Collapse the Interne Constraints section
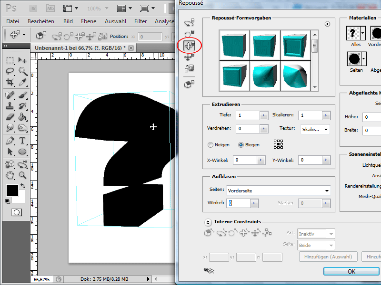Viewport: 381px width, 285px height. point(208,222)
